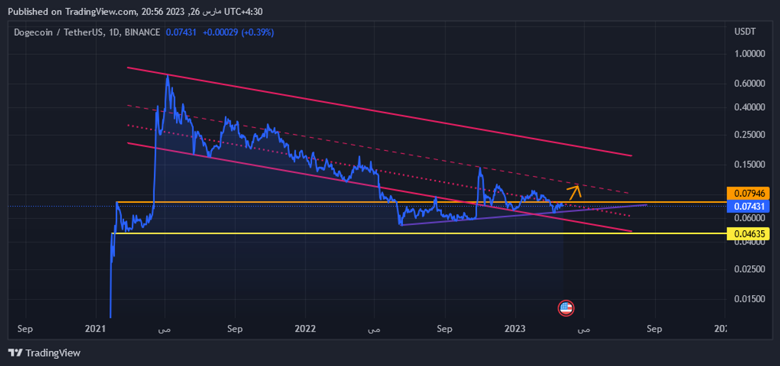This screenshot has width=780, height=366.
Task: Click the 1.00000 price scale label
Action: [x=749, y=54]
